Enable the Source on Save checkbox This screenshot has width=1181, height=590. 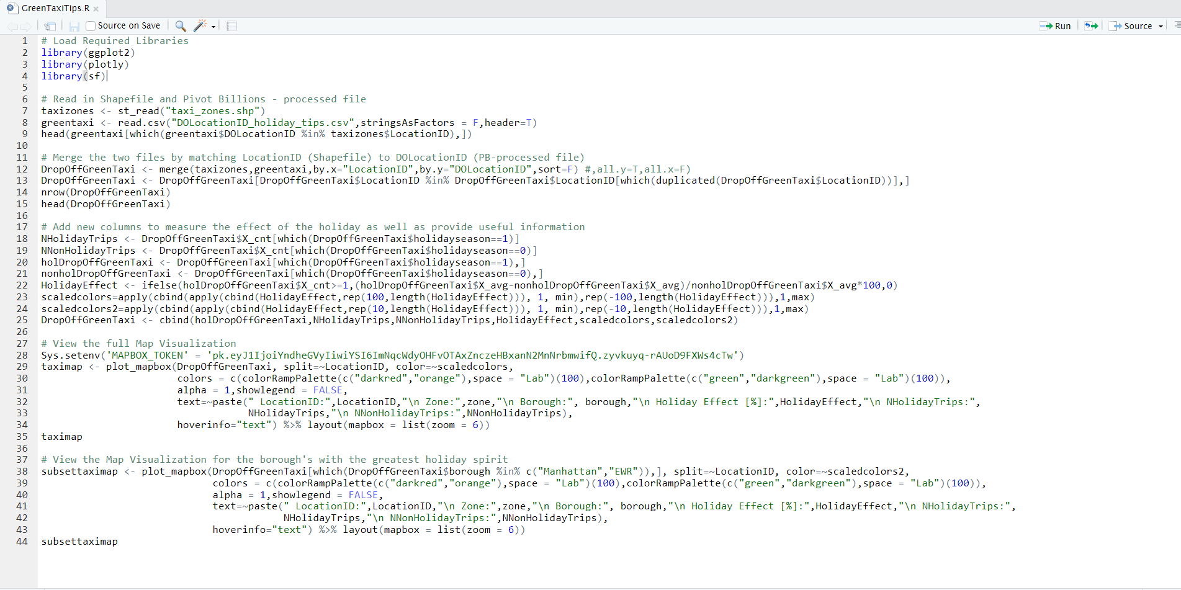pyautogui.click(x=91, y=26)
